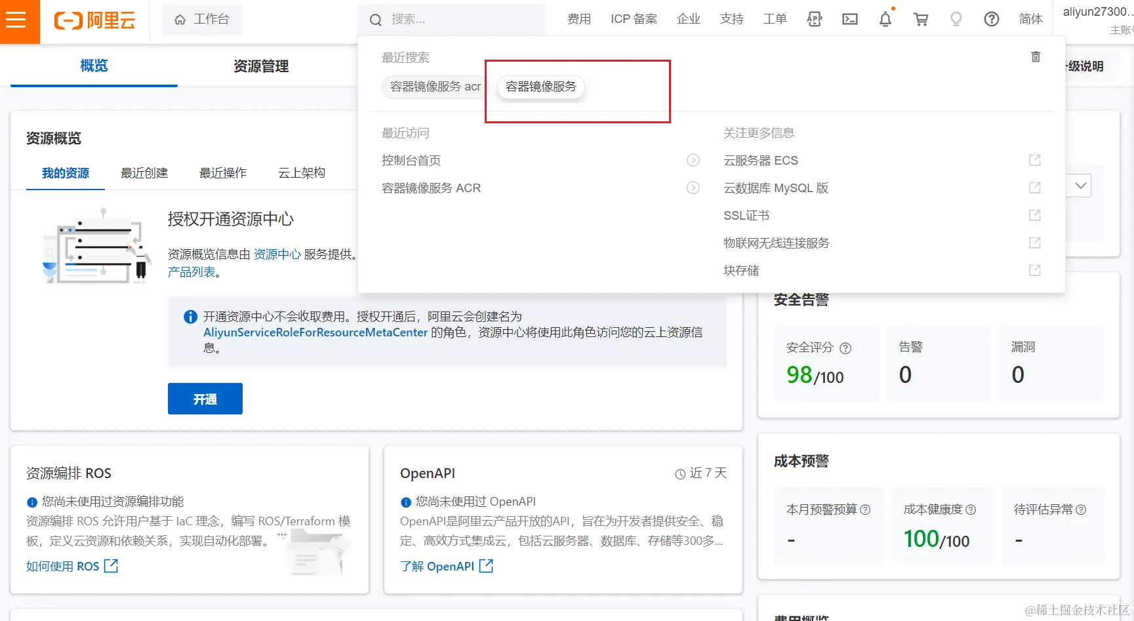The width and height of the screenshot is (1134, 621).
Task: Open the 支持 top menu
Action: tap(732, 20)
